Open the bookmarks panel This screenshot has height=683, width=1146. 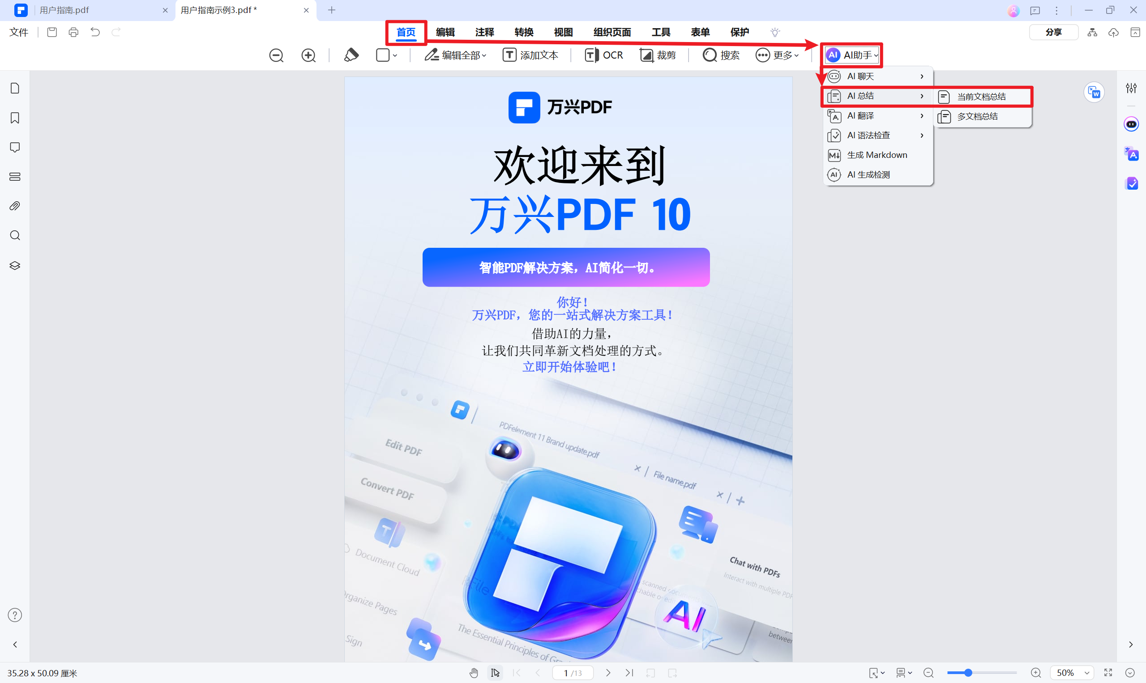[14, 118]
